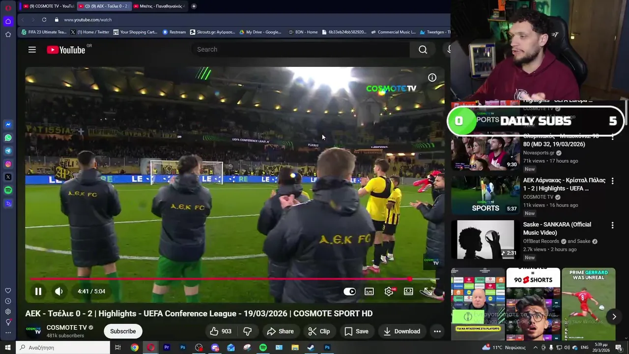Image resolution: width=629 pixels, height=354 pixels.
Task: Share the video
Action: pos(280,331)
